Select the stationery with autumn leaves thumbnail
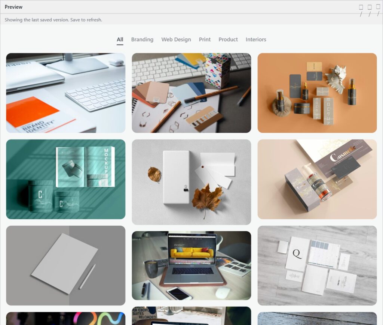Viewport: 383px width, 325px height. point(191,182)
